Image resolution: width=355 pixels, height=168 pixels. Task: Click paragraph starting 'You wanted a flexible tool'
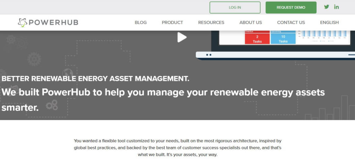[177, 148]
